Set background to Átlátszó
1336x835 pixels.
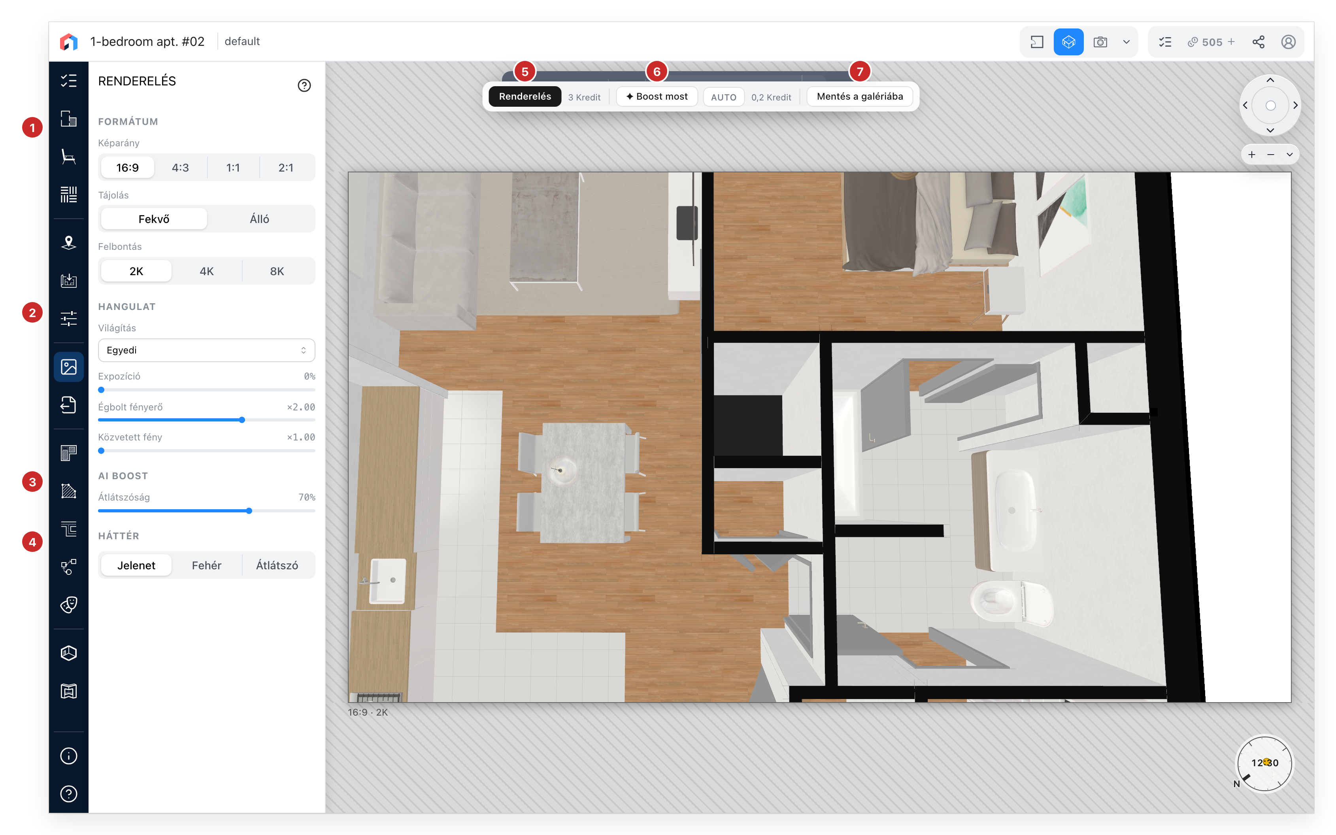(x=277, y=565)
